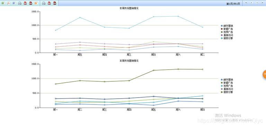This screenshot has width=266, height=127.
Task: Select top chart 搜索引擎 point at 周一
Action: (55, 30)
